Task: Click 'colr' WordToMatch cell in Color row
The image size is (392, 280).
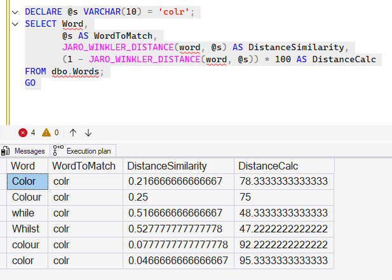Action: click(x=85, y=182)
